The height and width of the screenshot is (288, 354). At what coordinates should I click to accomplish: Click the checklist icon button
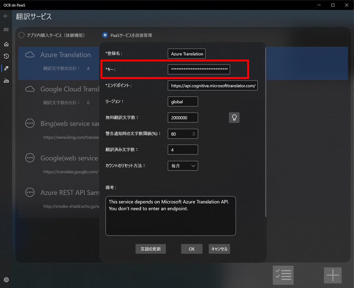(283, 275)
